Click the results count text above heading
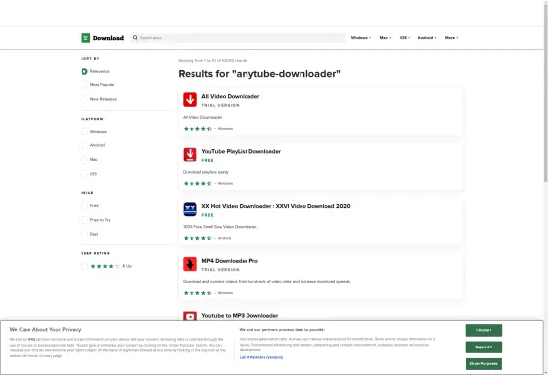 [x=213, y=61]
